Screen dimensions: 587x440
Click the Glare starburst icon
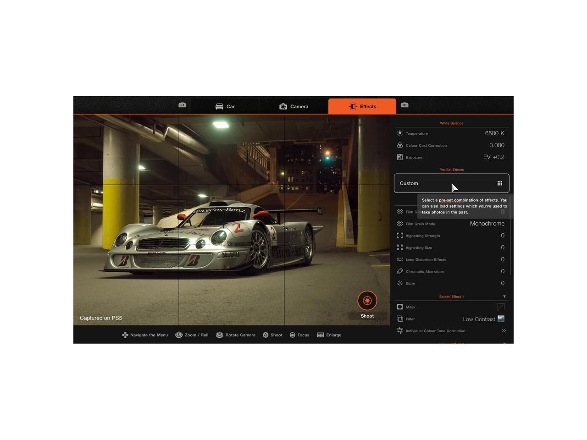tap(400, 283)
